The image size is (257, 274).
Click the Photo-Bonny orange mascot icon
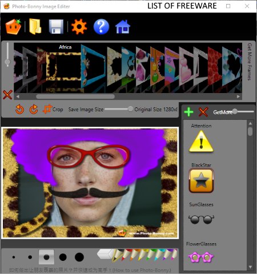click(x=13, y=27)
